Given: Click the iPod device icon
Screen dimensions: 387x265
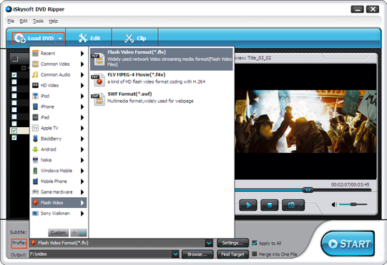Looking at the screenshot, I should pos(35,96).
